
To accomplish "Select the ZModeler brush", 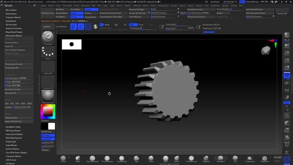I will point(265,159).
